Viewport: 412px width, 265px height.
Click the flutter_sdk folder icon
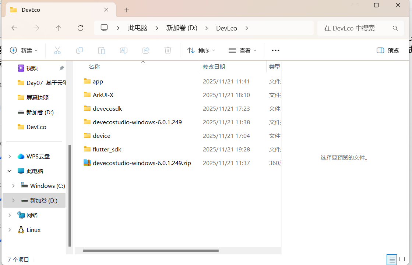coord(87,149)
